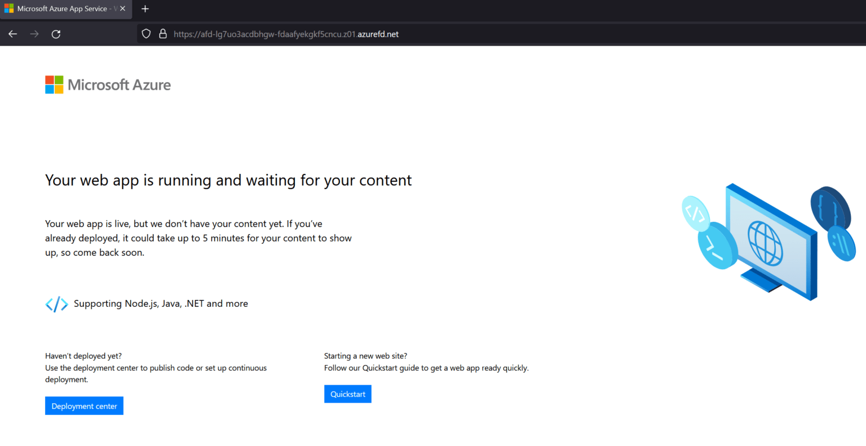This screenshot has width=866, height=446.
Task: Click the back navigation arrow
Action: [12, 34]
